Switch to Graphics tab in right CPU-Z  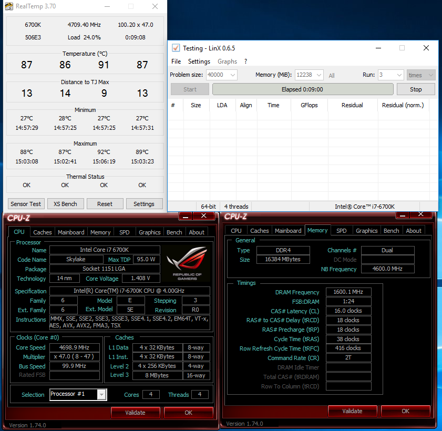pos(366,231)
